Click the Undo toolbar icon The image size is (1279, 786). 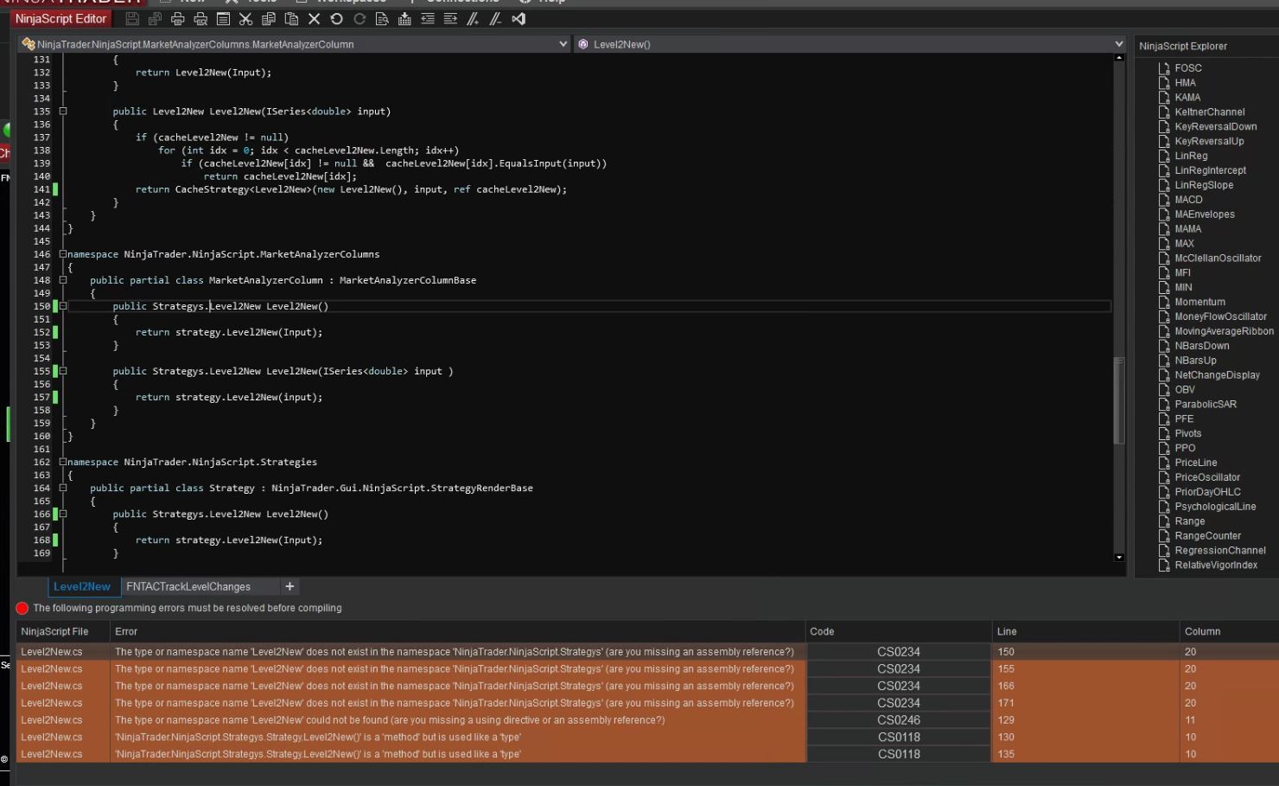click(x=337, y=19)
